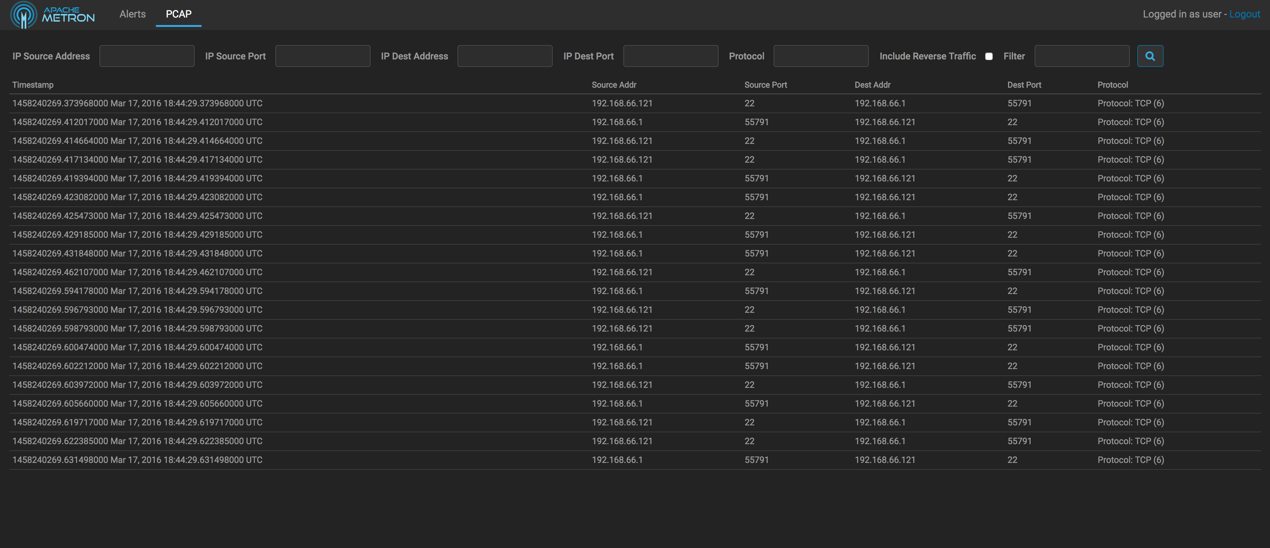This screenshot has width=1270, height=548.
Task: Click the Protocol input field
Action: pyautogui.click(x=821, y=56)
